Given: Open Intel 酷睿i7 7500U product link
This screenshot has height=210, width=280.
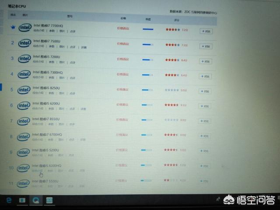Looking at the screenshot, I should (47, 41).
